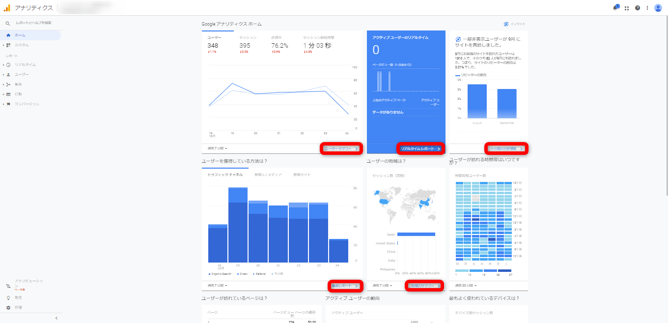Select ホーム in the sidebar
Screen dimensions: 668x323
[30, 35]
